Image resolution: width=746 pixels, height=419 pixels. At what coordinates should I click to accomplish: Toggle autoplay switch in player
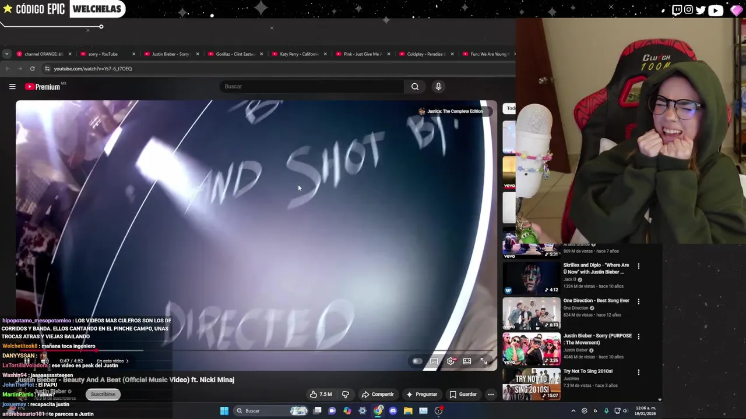pos(417,361)
